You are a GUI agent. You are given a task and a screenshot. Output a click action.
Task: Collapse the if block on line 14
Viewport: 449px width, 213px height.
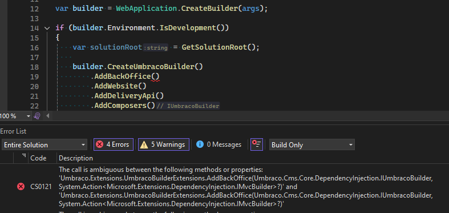(47, 28)
